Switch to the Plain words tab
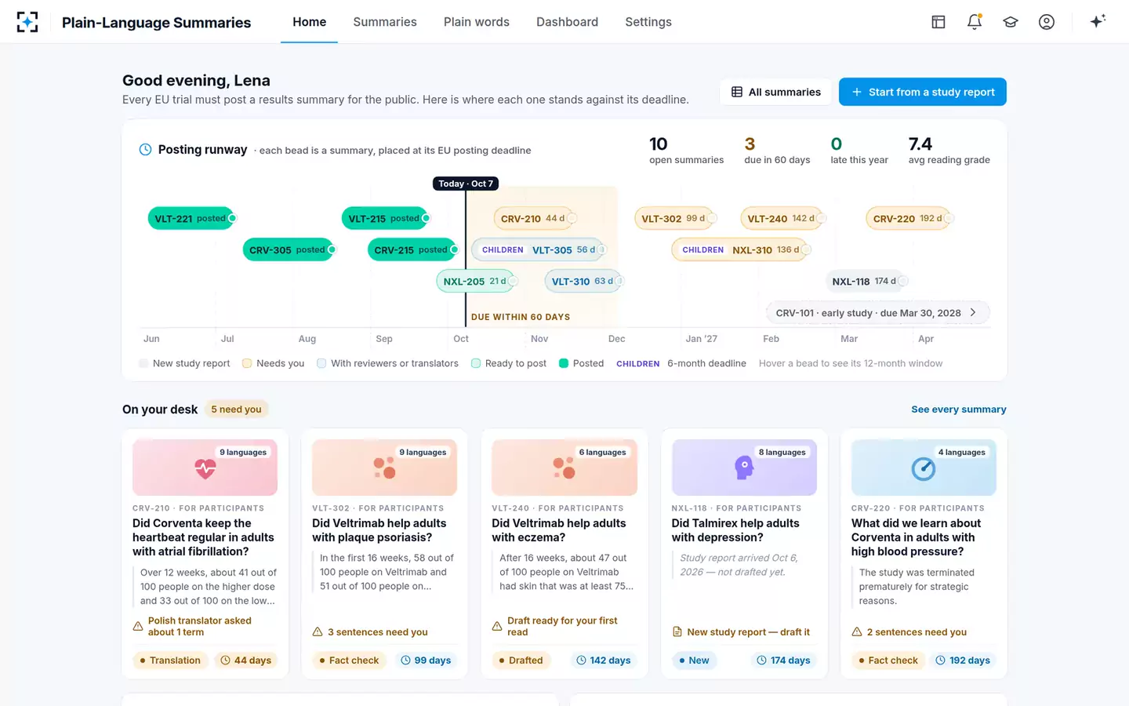This screenshot has height=706, width=1129. (477, 22)
